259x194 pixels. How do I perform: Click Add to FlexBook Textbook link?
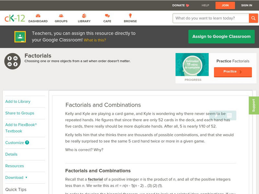click(21, 128)
